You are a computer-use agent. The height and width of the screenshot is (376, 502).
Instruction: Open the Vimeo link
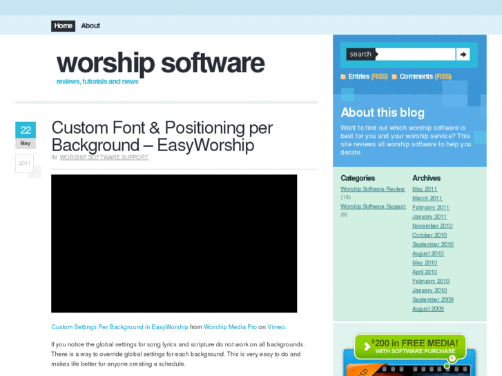[276, 327]
